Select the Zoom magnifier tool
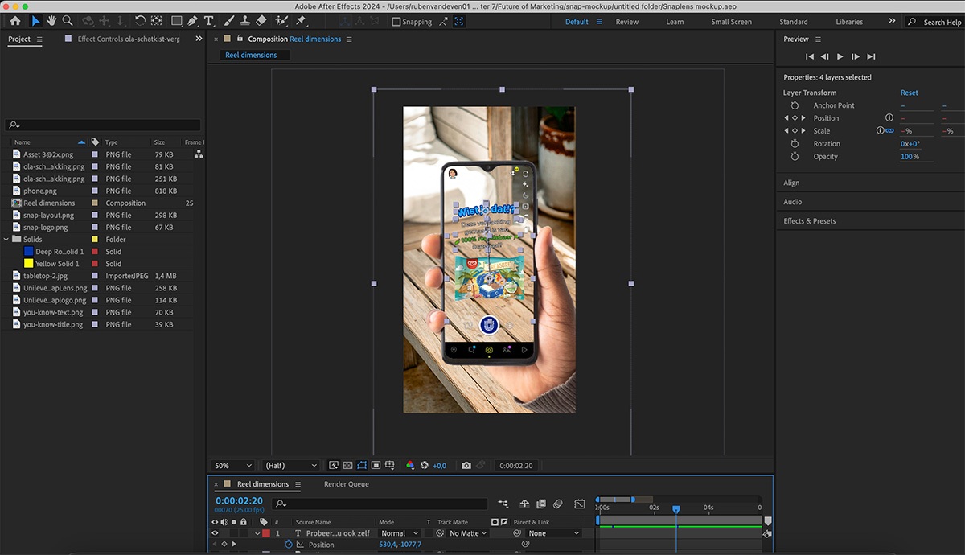The width and height of the screenshot is (965, 555). click(x=68, y=21)
